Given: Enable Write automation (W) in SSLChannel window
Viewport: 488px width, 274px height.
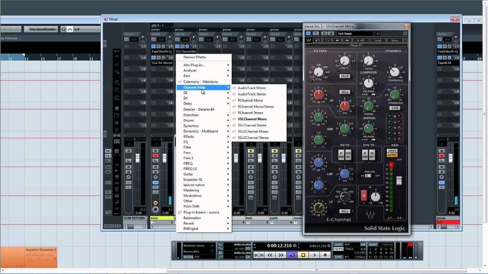Looking at the screenshot, I should [330, 33].
